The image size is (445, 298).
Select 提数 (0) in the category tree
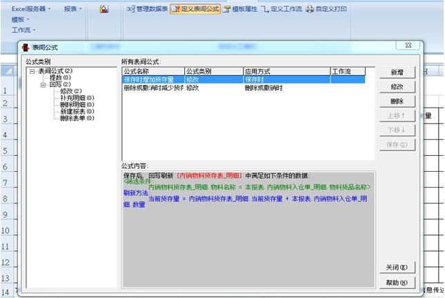(x=60, y=77)
